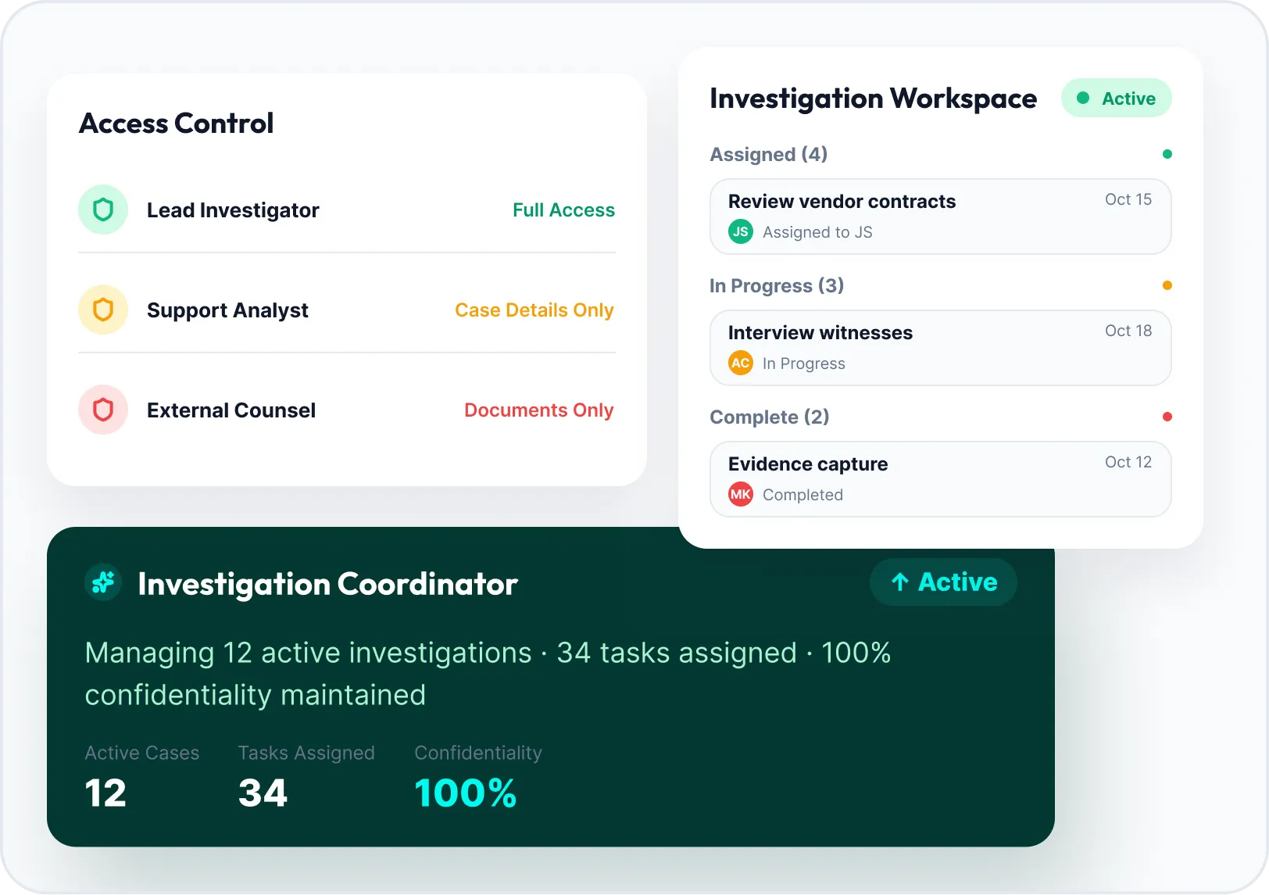Image resolution: width=1269 pixels, height=895 pixels.
Task: Click the Full Access permission label
Action: tap(563, 210)
